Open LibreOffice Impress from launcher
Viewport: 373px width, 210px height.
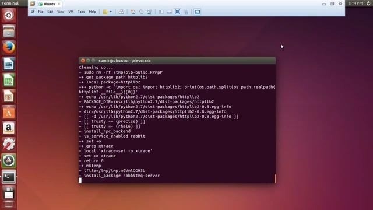click(x=9, y=96)
